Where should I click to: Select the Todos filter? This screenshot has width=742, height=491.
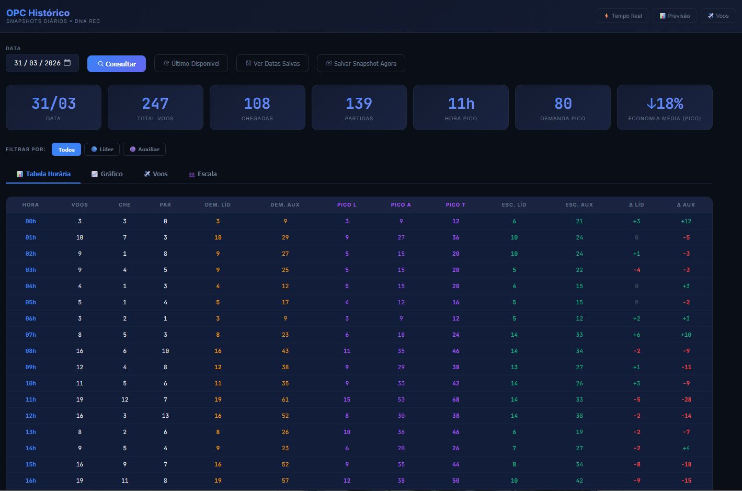click(x=66, y=150)
